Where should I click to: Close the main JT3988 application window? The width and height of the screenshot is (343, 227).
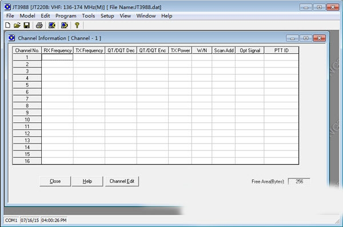point(333,7)
